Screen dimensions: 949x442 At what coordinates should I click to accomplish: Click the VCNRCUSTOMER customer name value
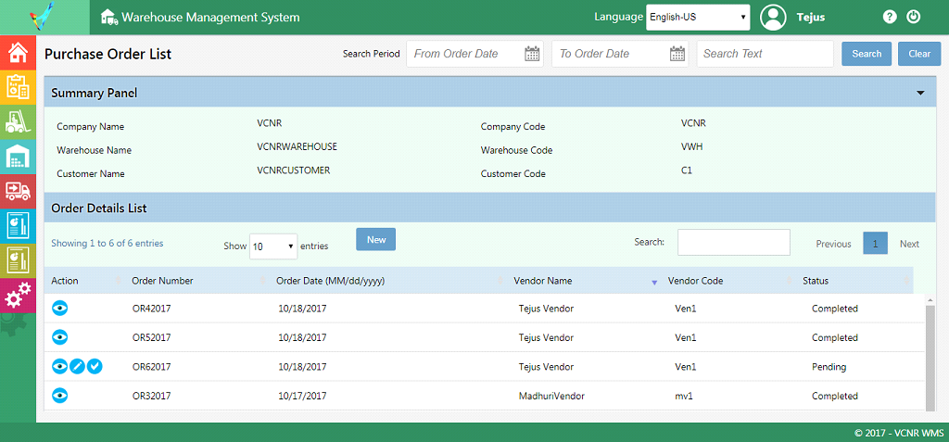click(x=294, y=170)
